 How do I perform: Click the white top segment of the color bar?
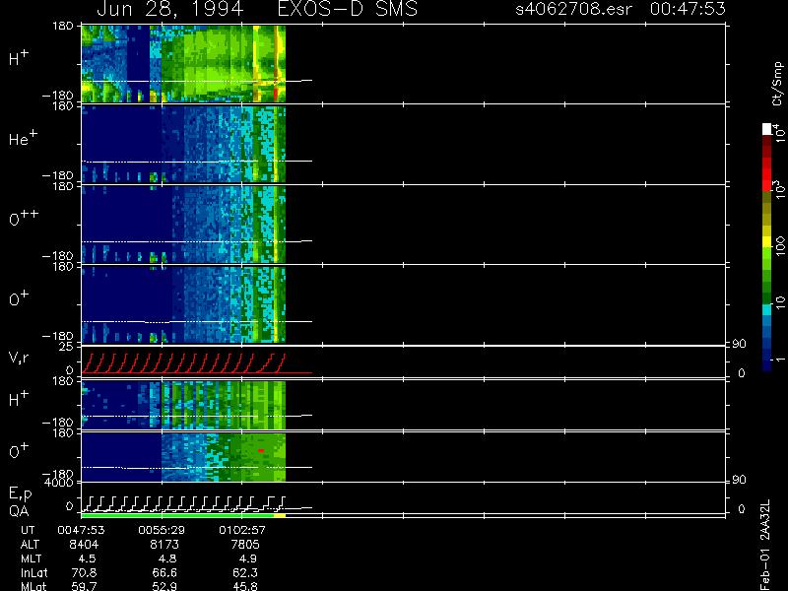pyautogui.click(x=767, y=129)
